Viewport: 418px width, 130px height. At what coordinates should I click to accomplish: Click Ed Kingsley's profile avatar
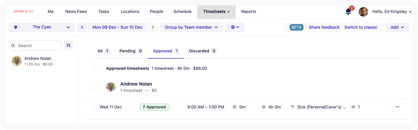364,12
